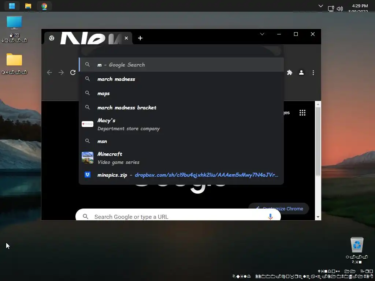The width and height of the screenshot is (375, 281).
Task: Open File Explorer from the taskbar
Action: tap(28, 6)
